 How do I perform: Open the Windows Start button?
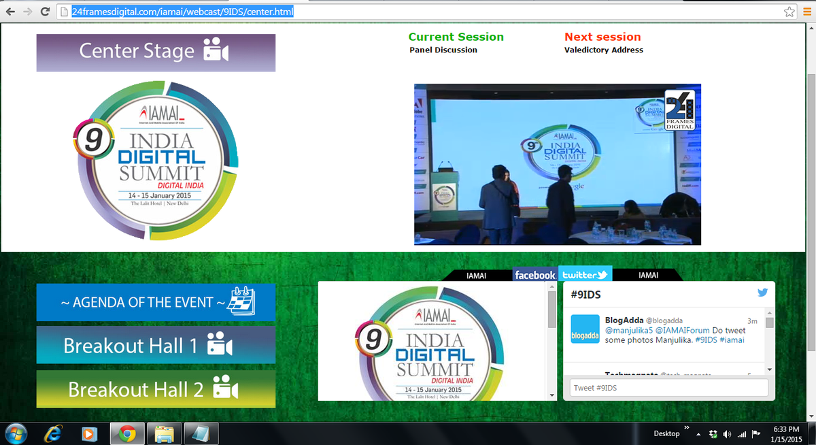click(15, 433)
